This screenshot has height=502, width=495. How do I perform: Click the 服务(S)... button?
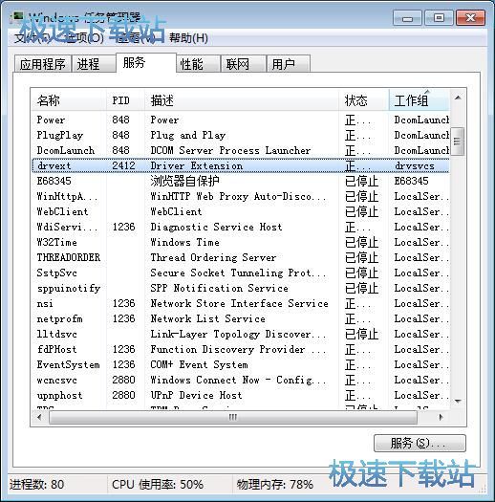coord(420,443)
